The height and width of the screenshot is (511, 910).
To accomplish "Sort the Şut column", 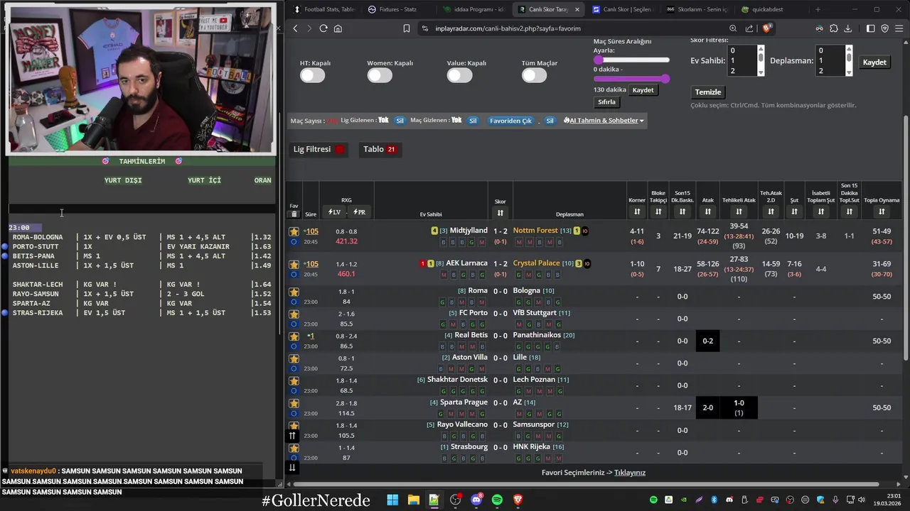I will (794, 212).
